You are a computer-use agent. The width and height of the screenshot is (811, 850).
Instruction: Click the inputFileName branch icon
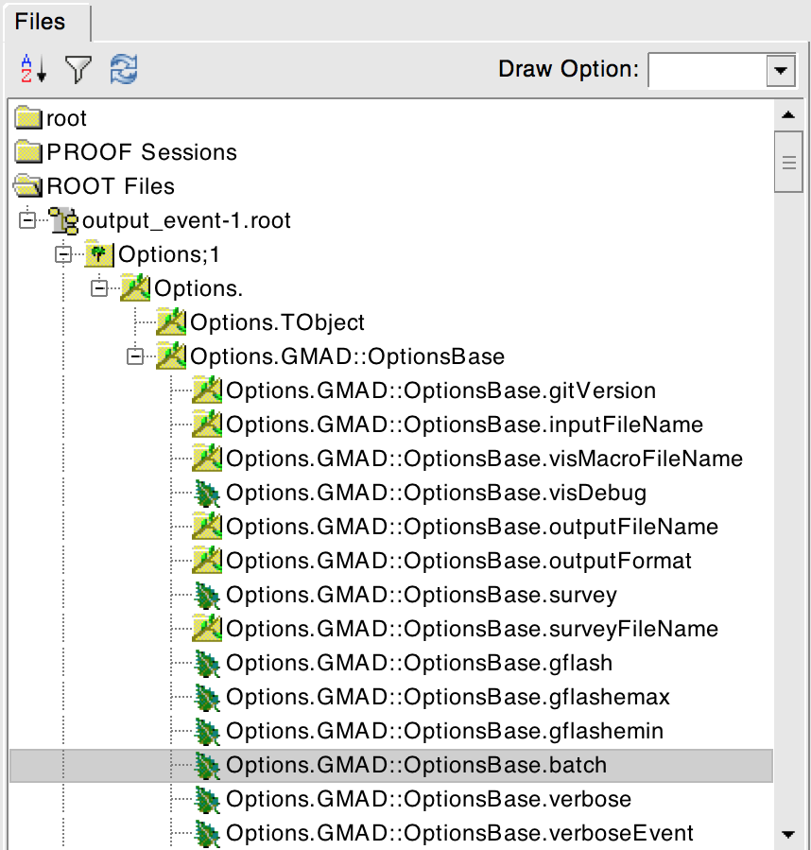[x=207, y=425]
